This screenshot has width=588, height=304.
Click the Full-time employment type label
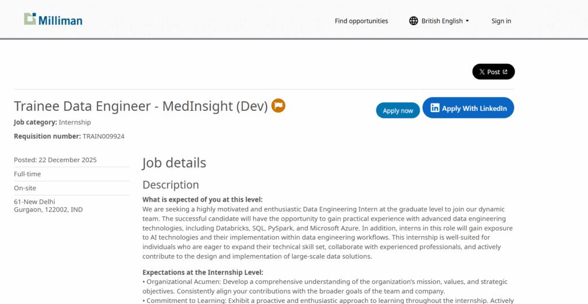tap(27, 174)
